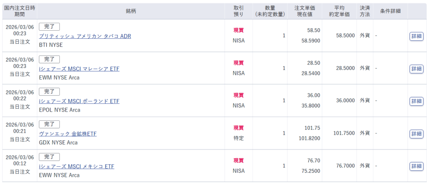Click 完了 status badge of EWM order

pyautogui.click(x=49, y=59)
